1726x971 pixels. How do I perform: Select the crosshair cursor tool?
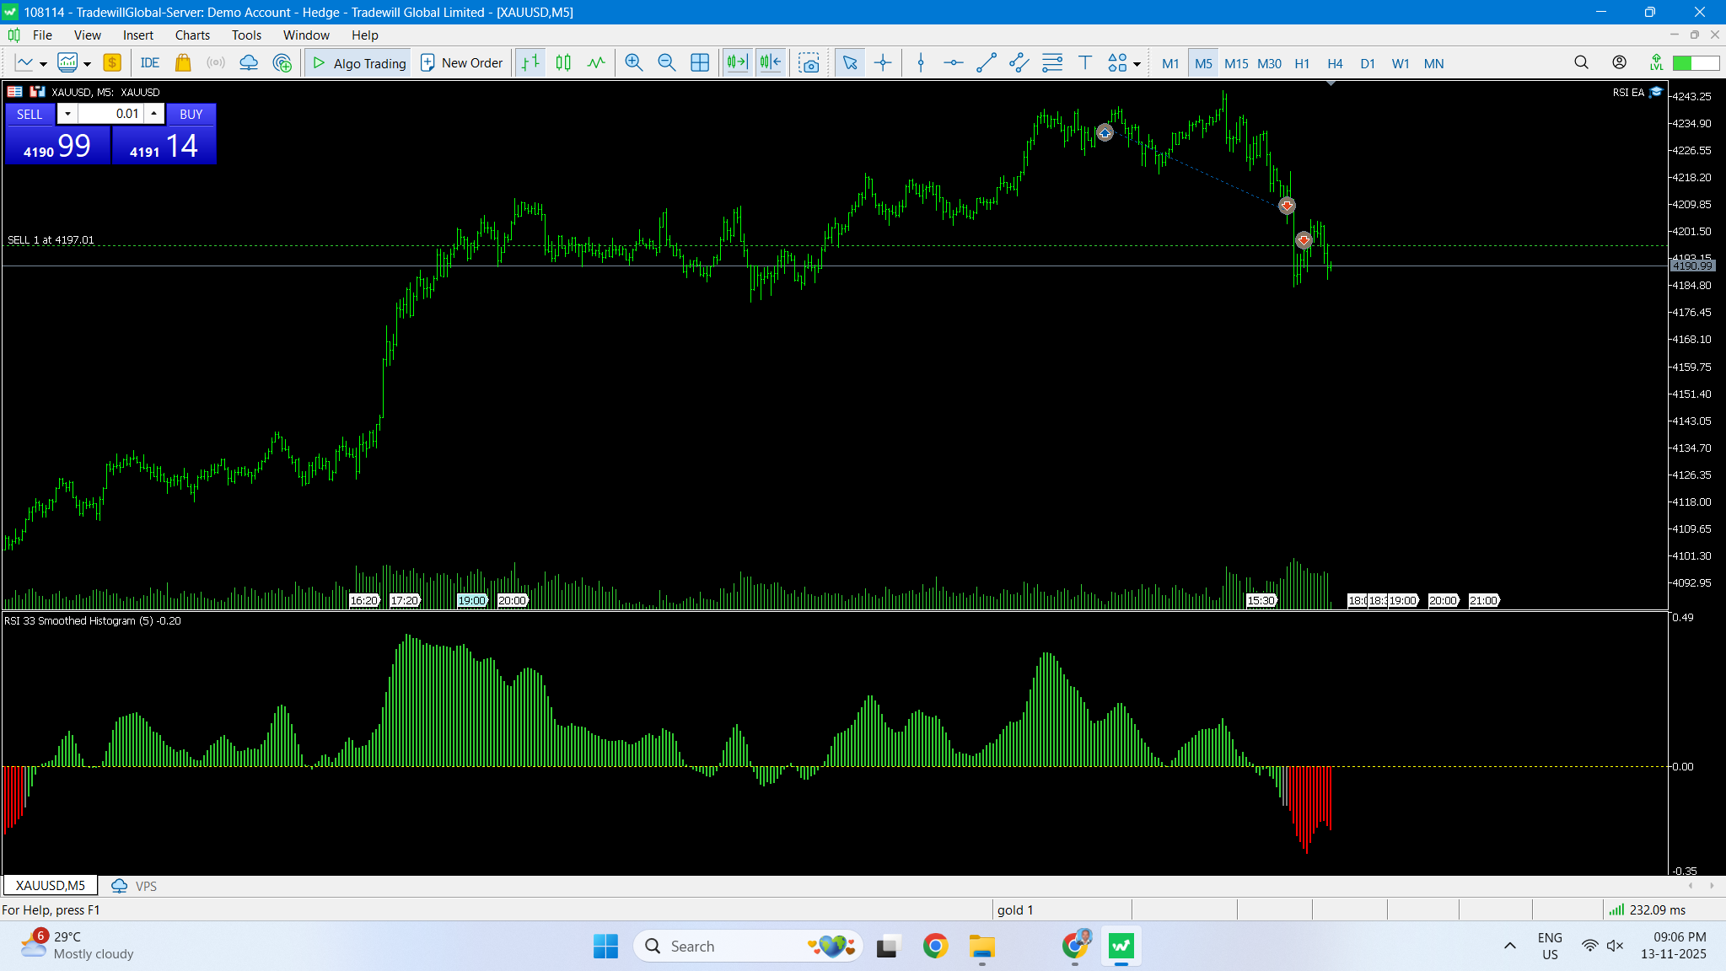[883, 63]
